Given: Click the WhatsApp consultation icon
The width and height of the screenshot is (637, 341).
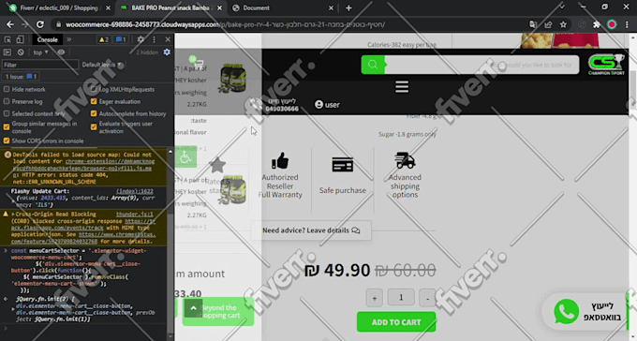Looking at the screenshot, I should [567, 312].
